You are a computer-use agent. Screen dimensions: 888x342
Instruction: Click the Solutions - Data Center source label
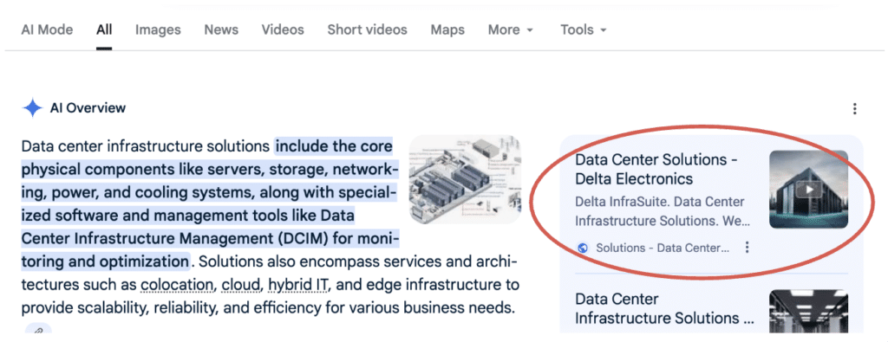[663, 248]
